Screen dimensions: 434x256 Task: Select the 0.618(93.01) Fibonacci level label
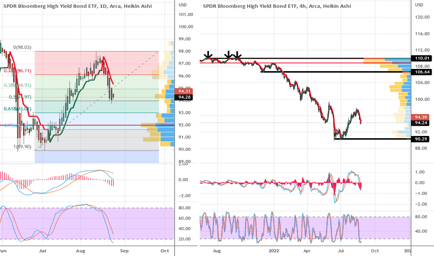coord(17,109)
